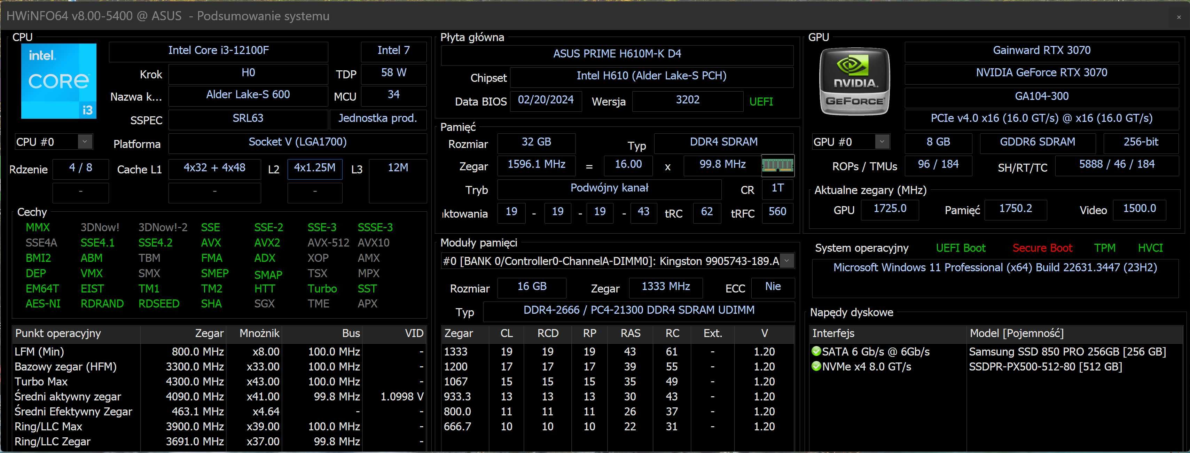1190x453 pixels.
Task: Click the Socket V (LGA1700) platform field
Action: 297,143
